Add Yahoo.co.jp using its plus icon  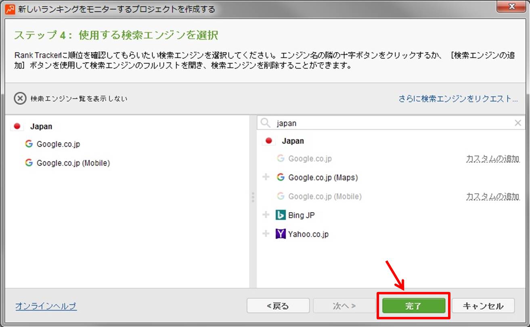(266, 233)
